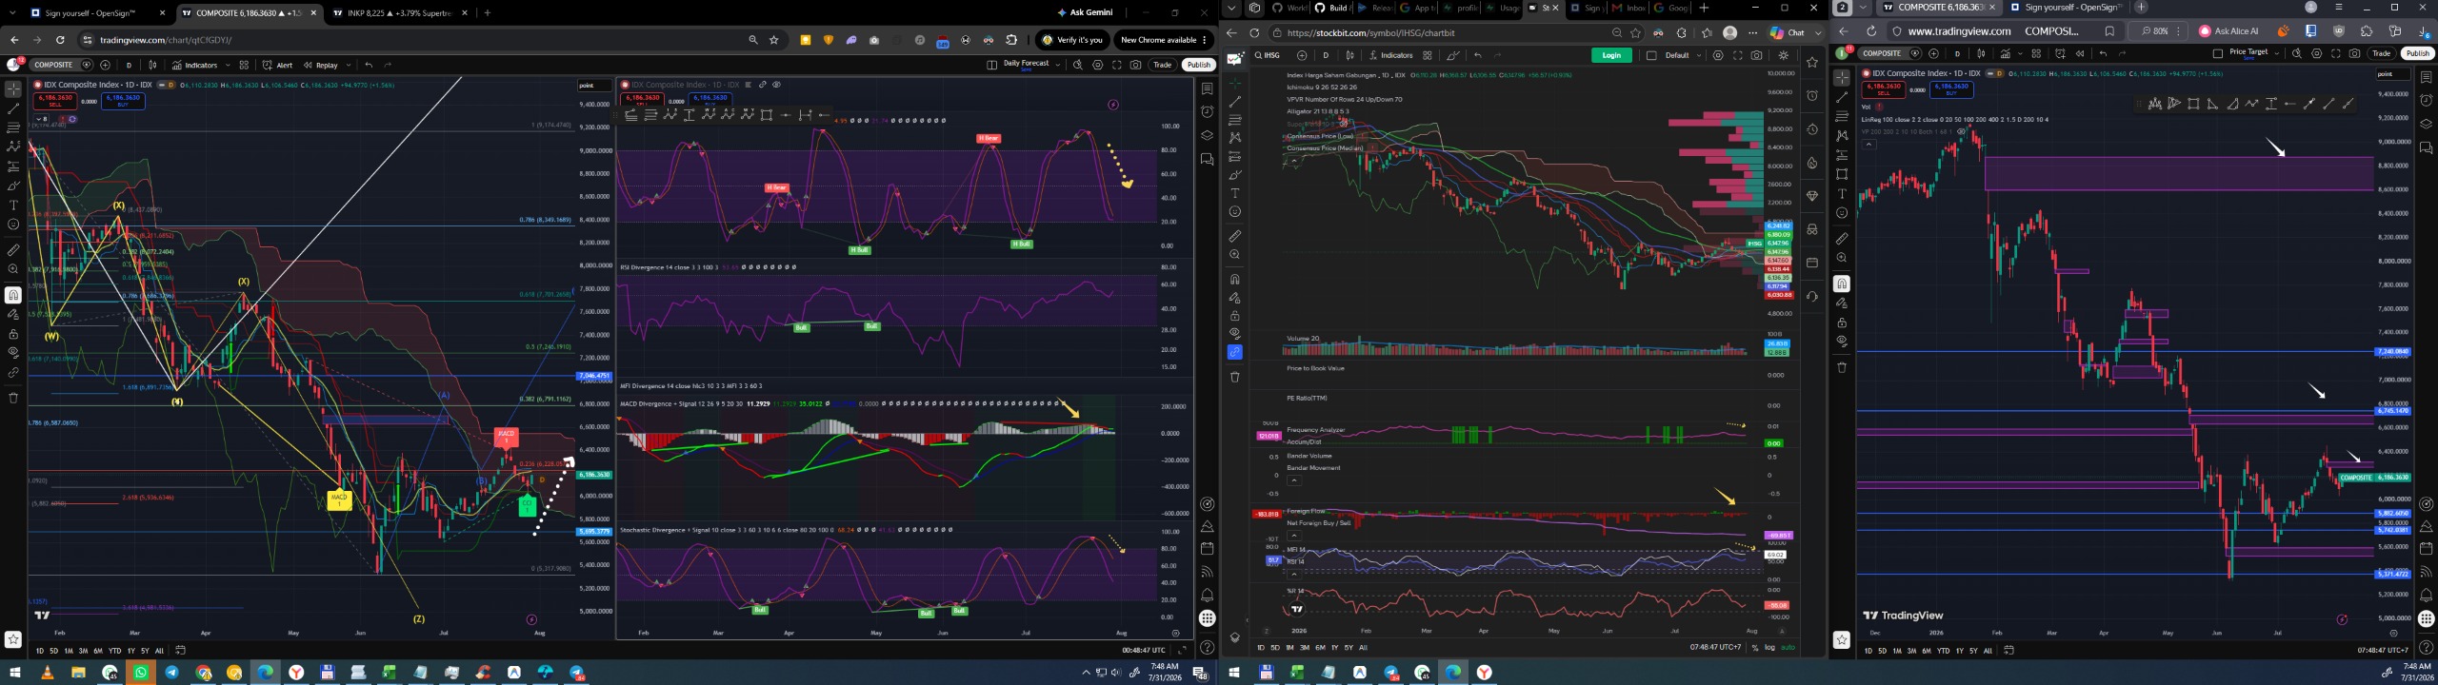The width and height of the screenshot is (2438, 685).
Task: Take chart snapshot in left Chrome TradingView
Action: click(1136, 66)
